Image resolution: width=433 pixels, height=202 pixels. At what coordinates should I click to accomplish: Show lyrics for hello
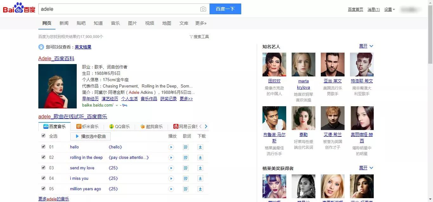pos(186,147)
